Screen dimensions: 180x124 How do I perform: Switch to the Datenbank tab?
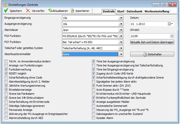pyautogui.click(x=134, y=11)
